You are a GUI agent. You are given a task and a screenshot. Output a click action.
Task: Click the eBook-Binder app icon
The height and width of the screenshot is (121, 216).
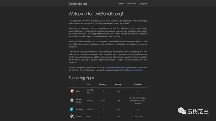(72, 100)
